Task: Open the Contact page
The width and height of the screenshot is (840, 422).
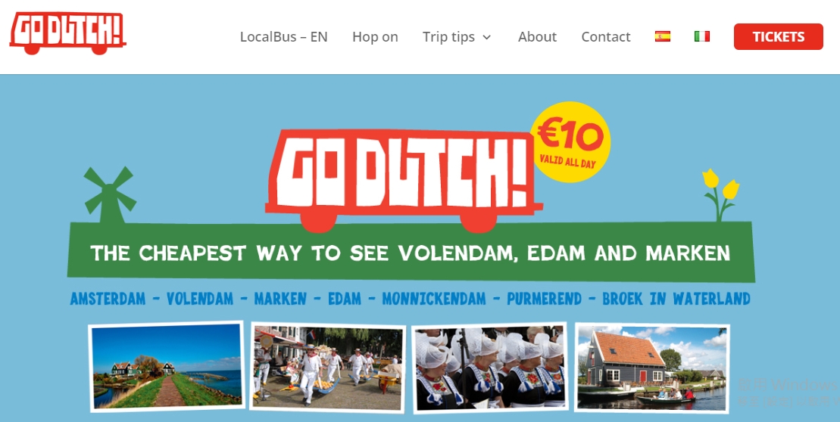Action: pos(606,37)
